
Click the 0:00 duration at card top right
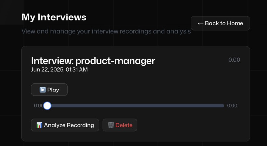pos(234,60)
